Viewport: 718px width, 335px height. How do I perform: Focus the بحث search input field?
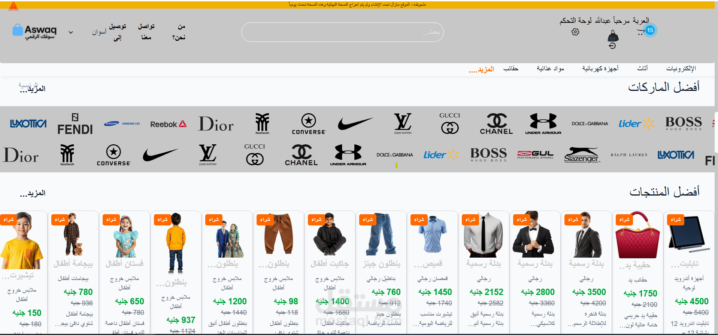pyautogui.click(x=342, y=32)
